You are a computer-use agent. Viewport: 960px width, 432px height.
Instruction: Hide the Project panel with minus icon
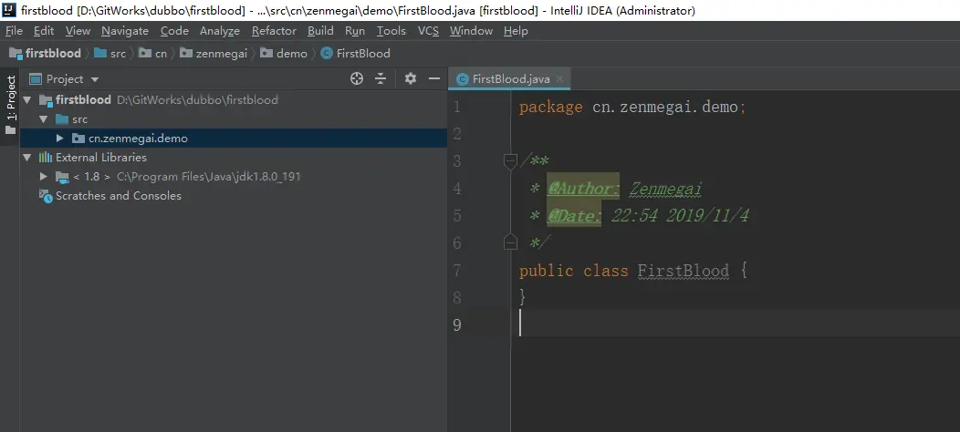coord(434,78)
